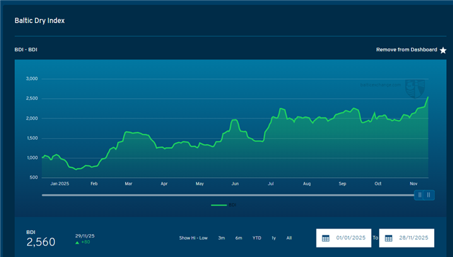Viewport: 453px width, 257px height.
Task: Click the 2,500 y-axis label
Action: pyautogui.click(x=32, y=99)
